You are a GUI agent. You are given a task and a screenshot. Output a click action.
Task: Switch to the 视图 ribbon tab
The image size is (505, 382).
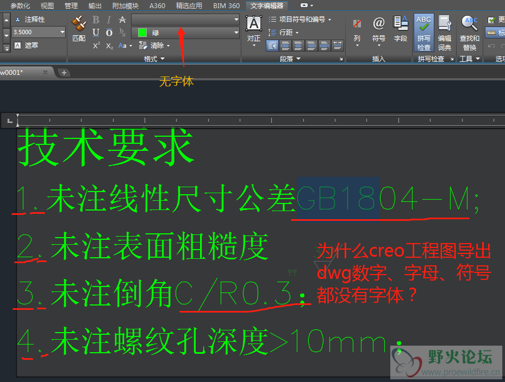47,6
